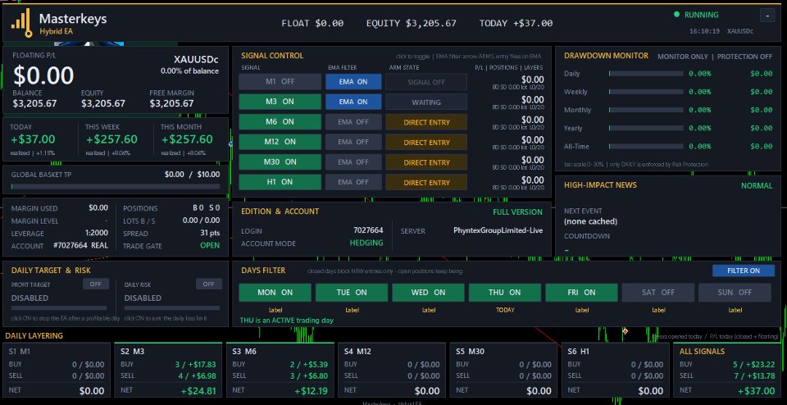Click the XAUUSDc symbol heading

(196, 59)
